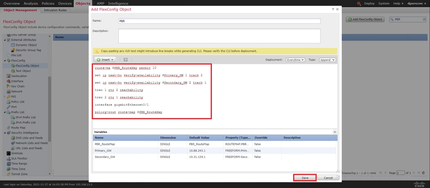The image size is (430, 188).
Task: Click the Route Map icon in sidebar
Action: pos(9,127)
